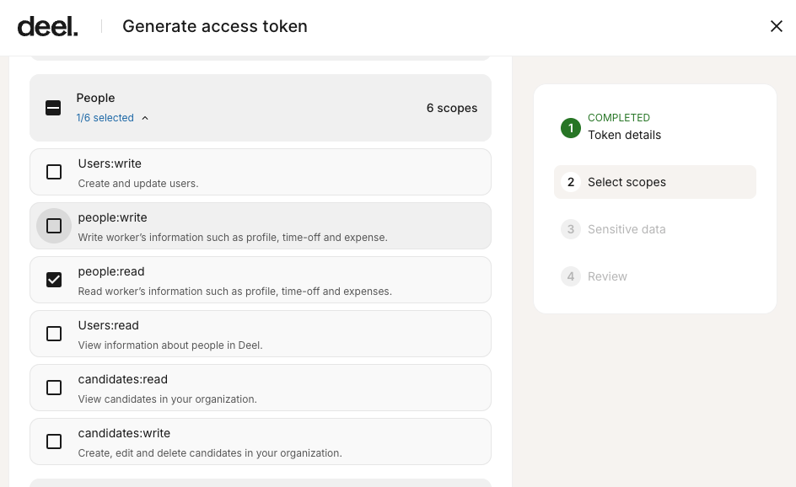Check the people:write scope checkbox
Image resolution: width=796 pixels, height=487 pixels.
pos(54,226)
